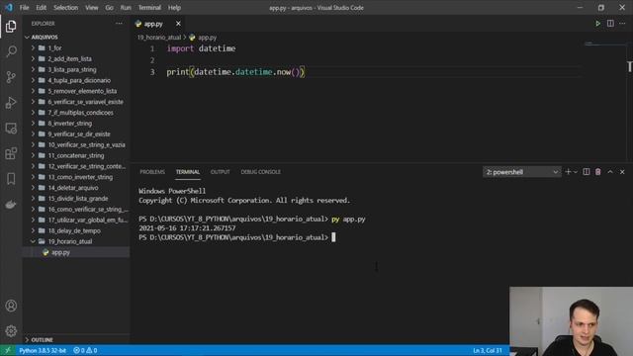
Task: Switch to the OUTPUT panel tab
Action: point(220,172)
